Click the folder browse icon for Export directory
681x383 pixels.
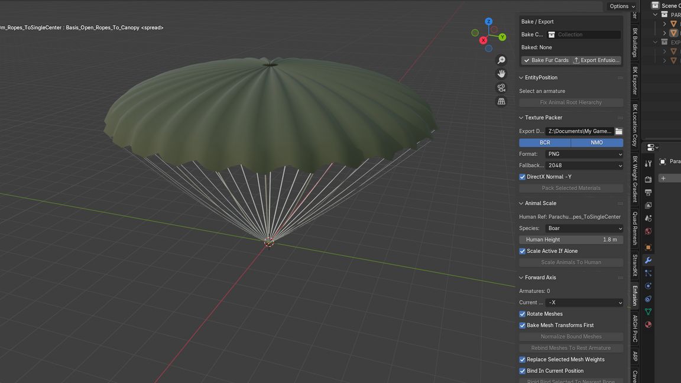(618, 131)
